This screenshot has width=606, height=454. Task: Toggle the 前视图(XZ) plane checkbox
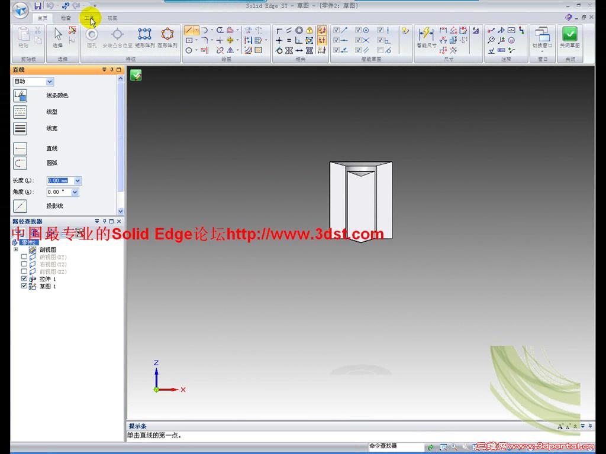coord(24,271)
